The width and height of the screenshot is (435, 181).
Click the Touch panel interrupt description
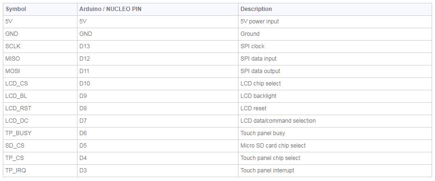coord(267,171)
